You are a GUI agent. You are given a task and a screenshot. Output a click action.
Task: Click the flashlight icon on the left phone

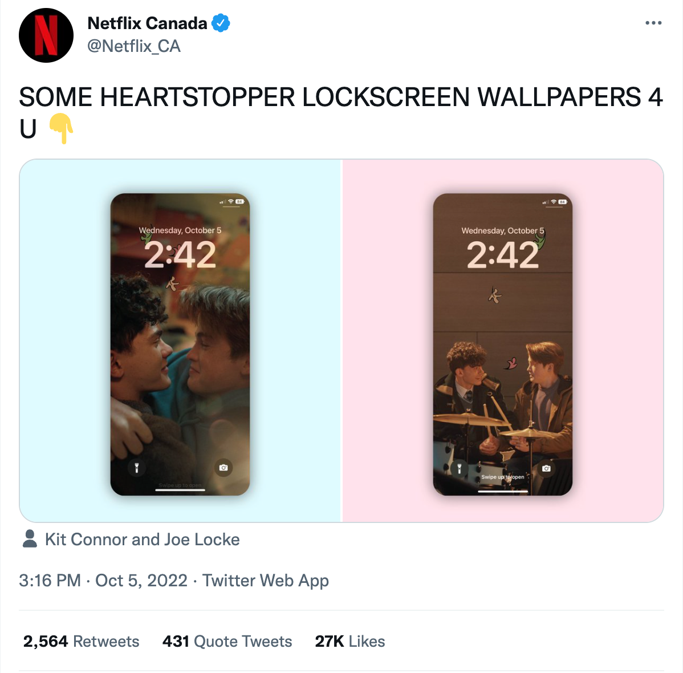click(x=137, y=468)
